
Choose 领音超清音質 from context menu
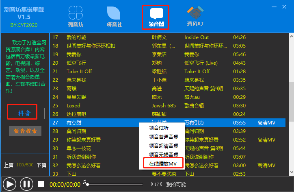click(x=164, y=146)
